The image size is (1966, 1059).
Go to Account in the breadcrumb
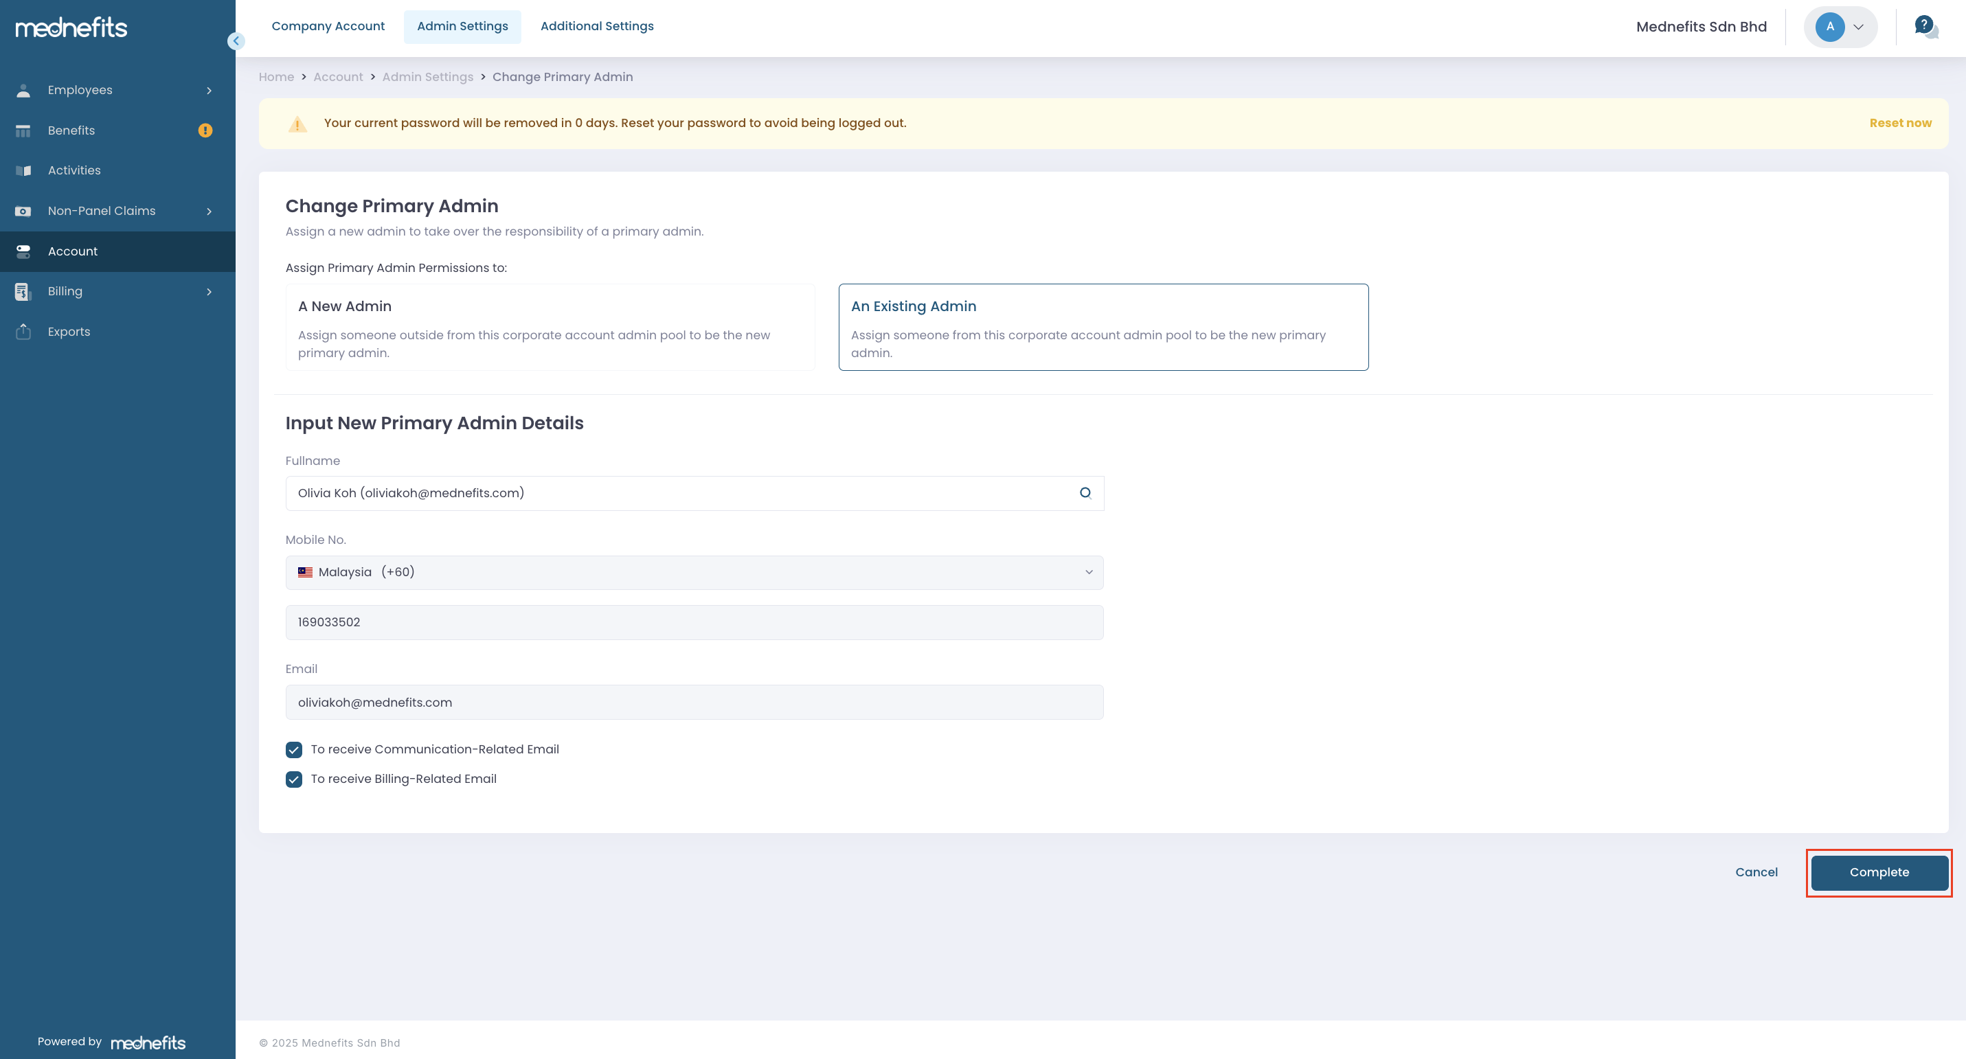(338, 77)
